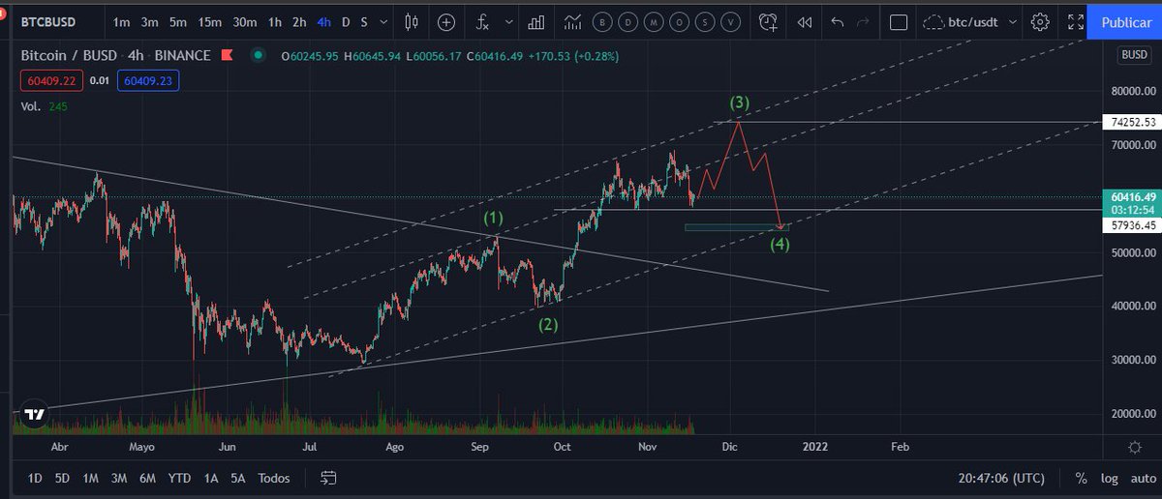Viewport: 1162px width, 499px height.
Task: Select the 15m timeframe
Action: click(209, 21)
